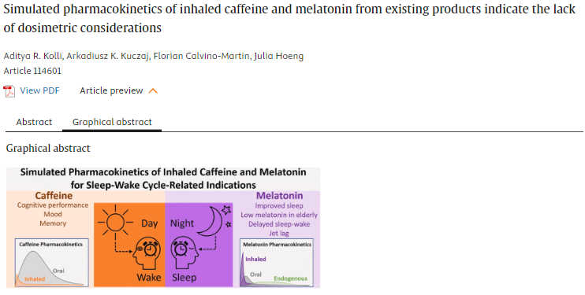Collapse the Article preview chevron
Image resolution: width=585 pixels, height=295 pixels.
coord(153,91)
